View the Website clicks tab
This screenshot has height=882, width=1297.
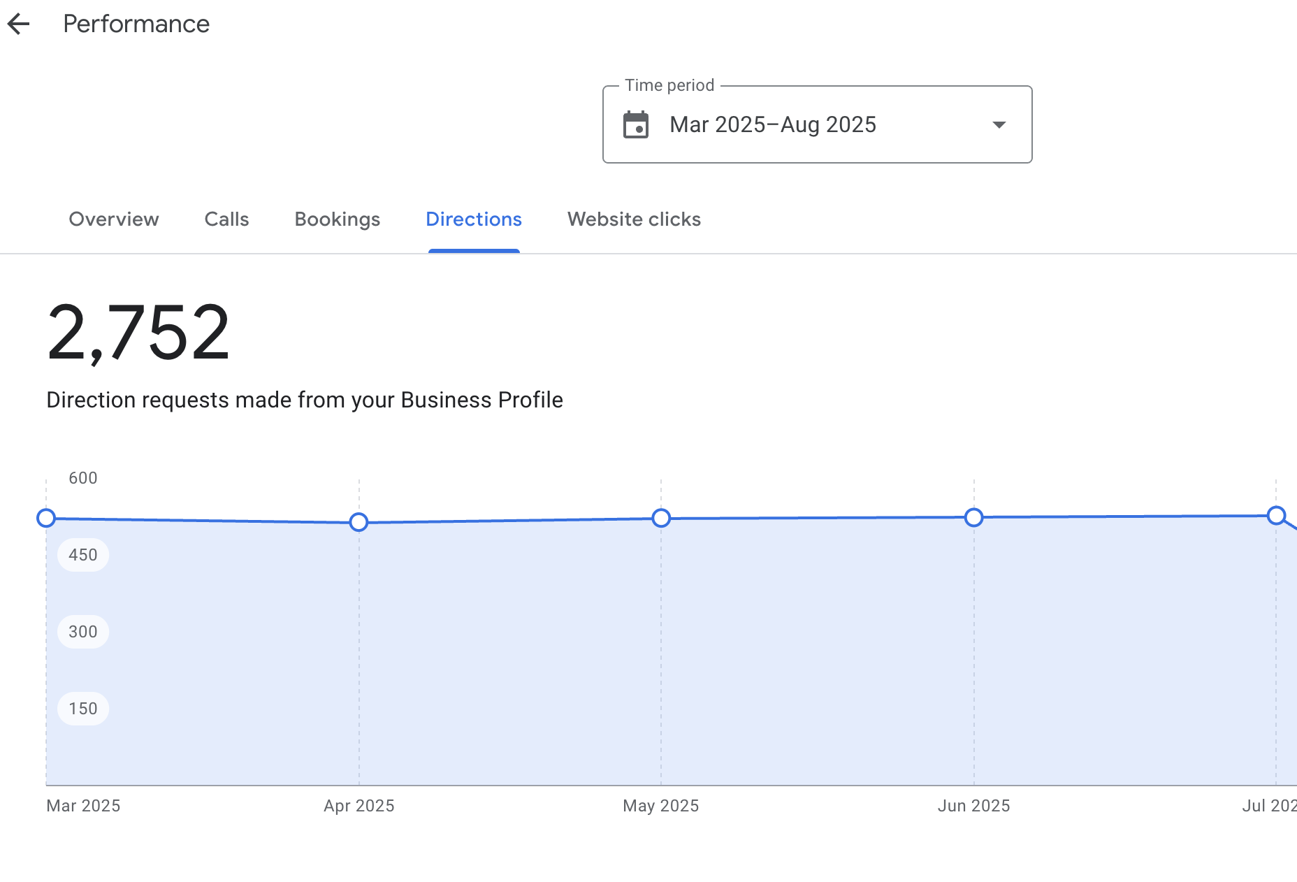634,219
